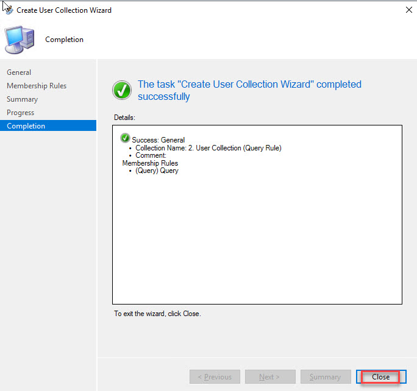The height and width of the screenshot is (391, 417).
Task: Click the task completed successfully heading text
Action: coord(249,90)
